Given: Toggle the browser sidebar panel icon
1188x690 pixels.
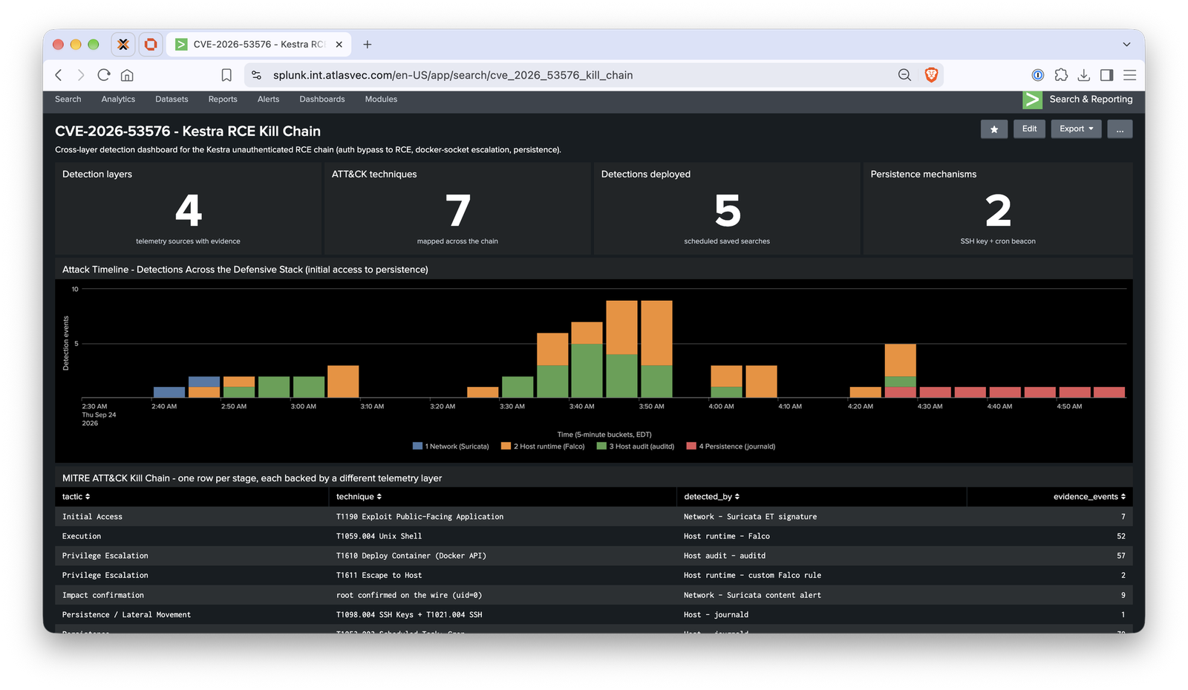Looking at the screenshot, I should pyautogui.click(x=1106, y=75).
